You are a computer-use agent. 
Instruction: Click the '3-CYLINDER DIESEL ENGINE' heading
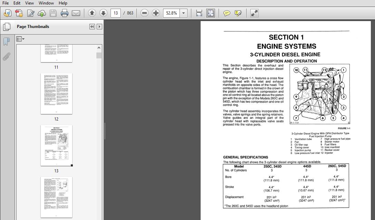(285, 55)
